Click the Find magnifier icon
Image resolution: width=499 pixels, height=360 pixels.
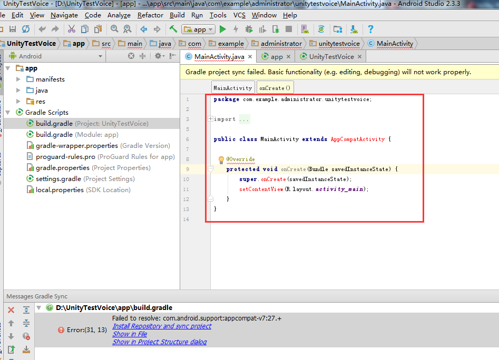pos(114,29)
